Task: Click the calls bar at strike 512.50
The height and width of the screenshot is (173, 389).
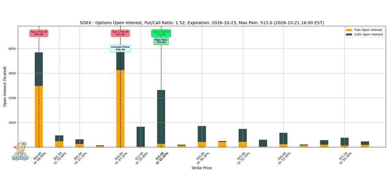Action: (140, 137)
